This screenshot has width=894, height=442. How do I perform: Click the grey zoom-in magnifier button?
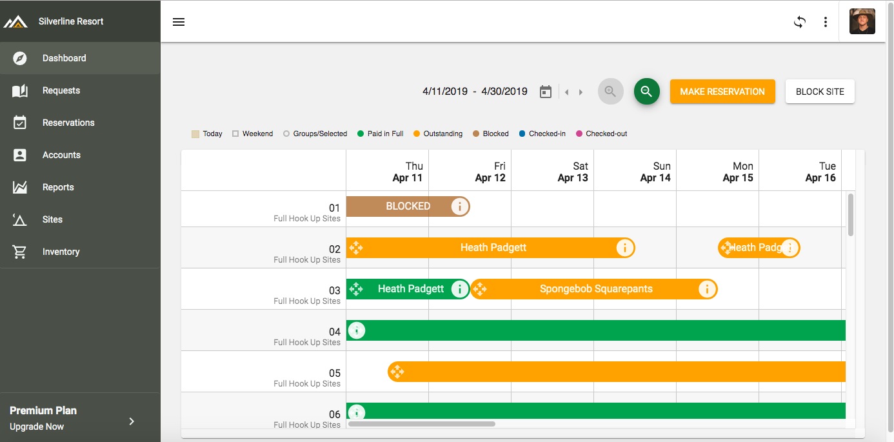pos(610,92)
